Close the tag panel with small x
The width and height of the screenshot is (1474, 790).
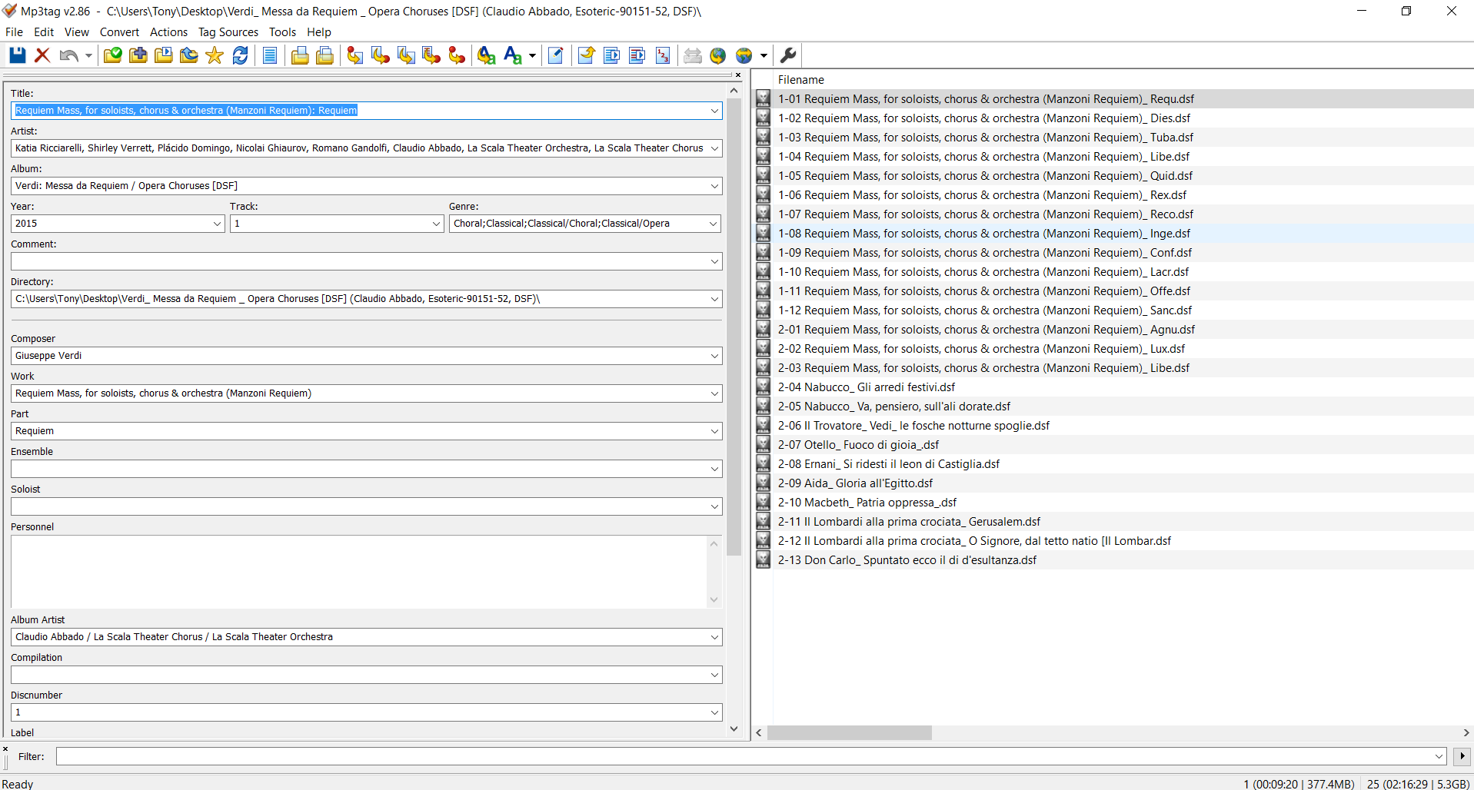tap(737, 75)
